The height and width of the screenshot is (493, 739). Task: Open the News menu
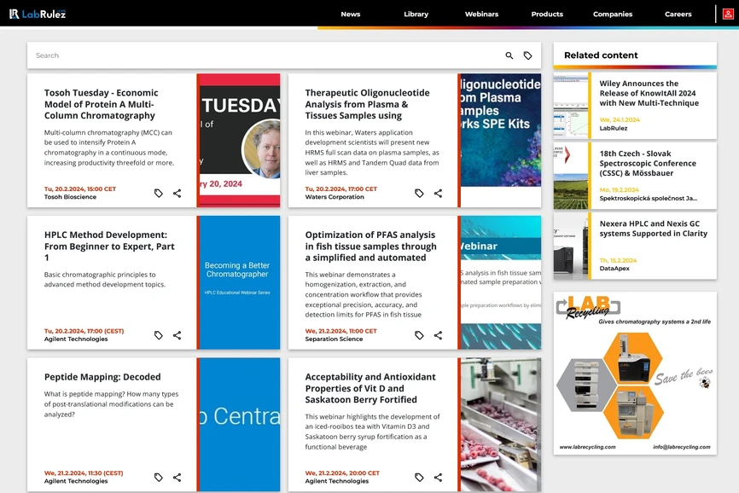pos(351,14)
